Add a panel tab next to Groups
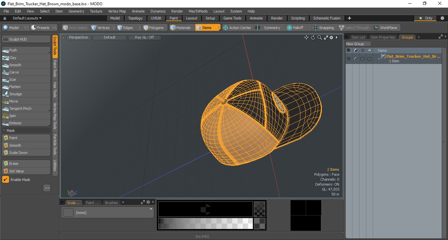The height and width of the screenshot is (240, 448). click(419, 37)
